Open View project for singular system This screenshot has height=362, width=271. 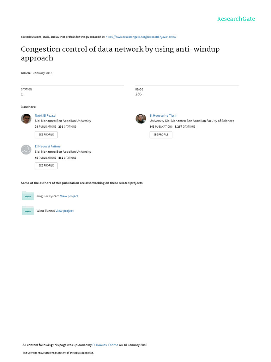69,196
